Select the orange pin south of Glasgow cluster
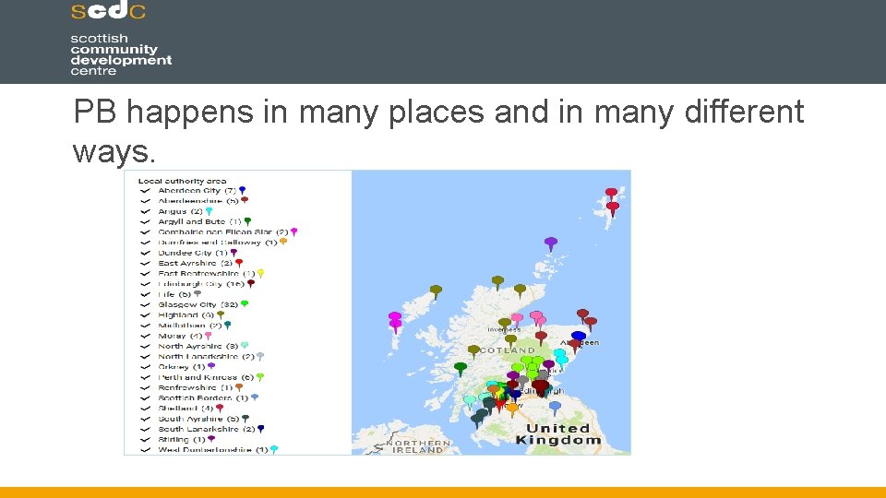The width and height of the screenshot is (886, 498). (x=512, y=409)
